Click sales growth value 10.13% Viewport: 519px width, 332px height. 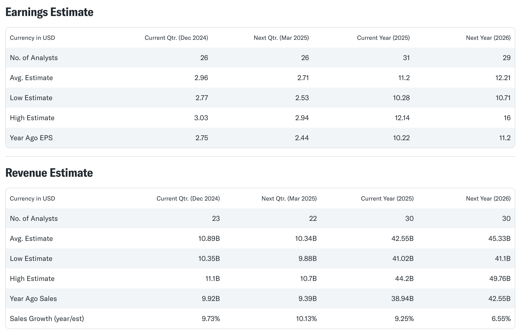click(x=306, y=319)
